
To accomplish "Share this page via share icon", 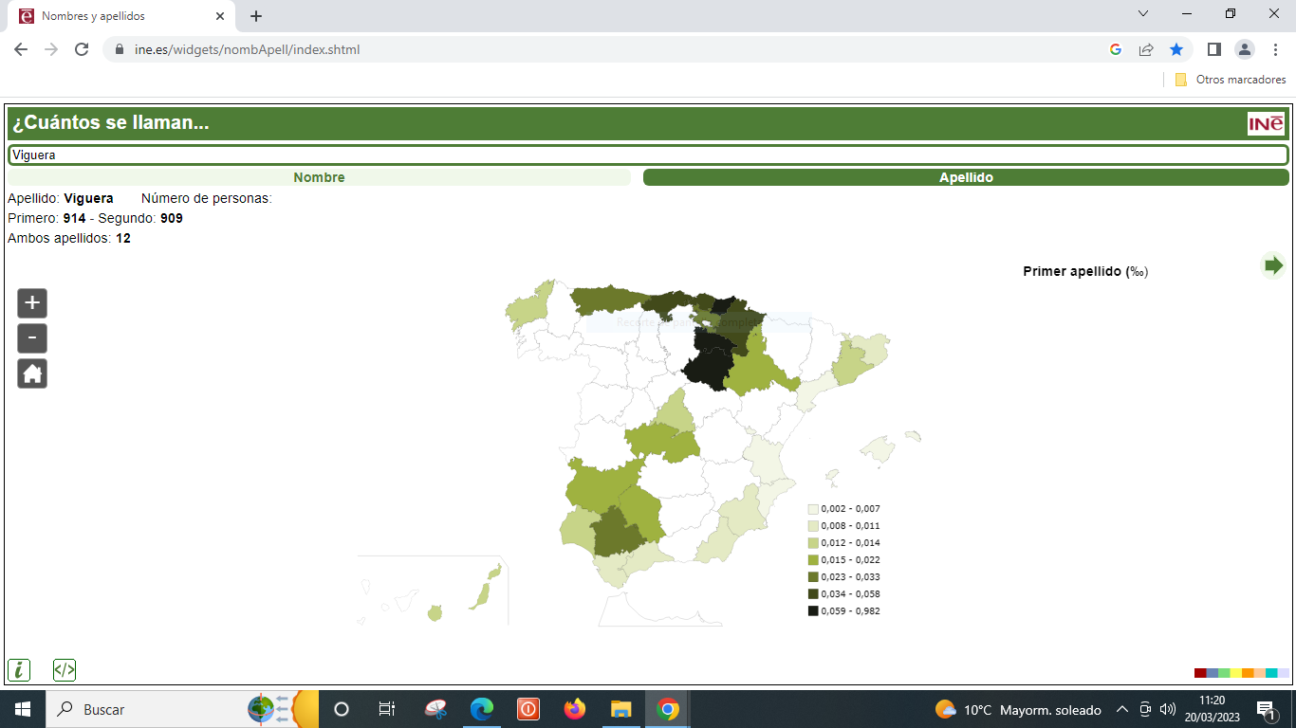I will click(1146, 49).
